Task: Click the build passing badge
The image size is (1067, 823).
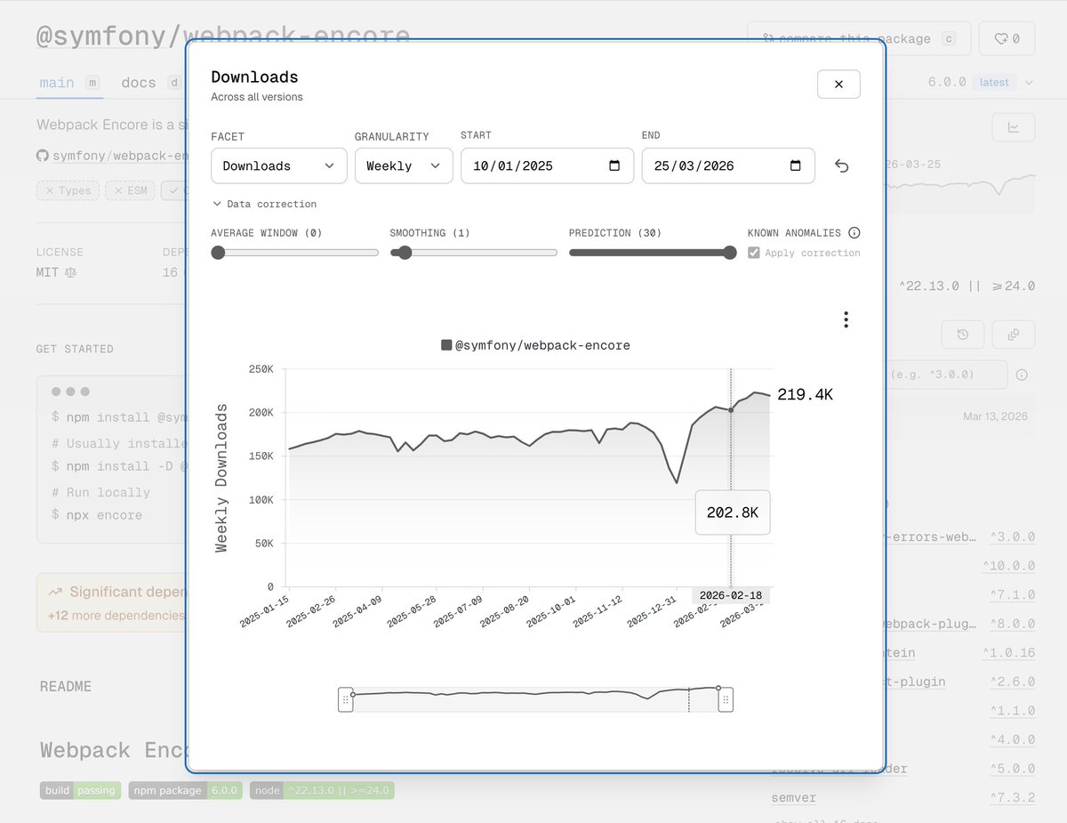Action: pyautogui.click(x=80, y=790)
